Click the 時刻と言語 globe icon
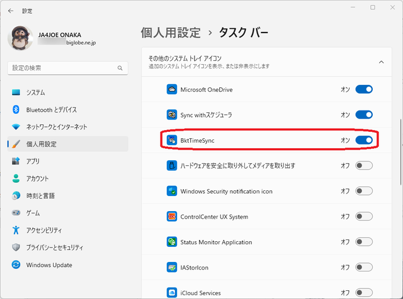The image size is (403, 299). pos(16,195)
